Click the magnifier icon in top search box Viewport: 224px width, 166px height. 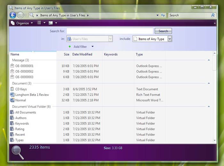coord(213,15)
